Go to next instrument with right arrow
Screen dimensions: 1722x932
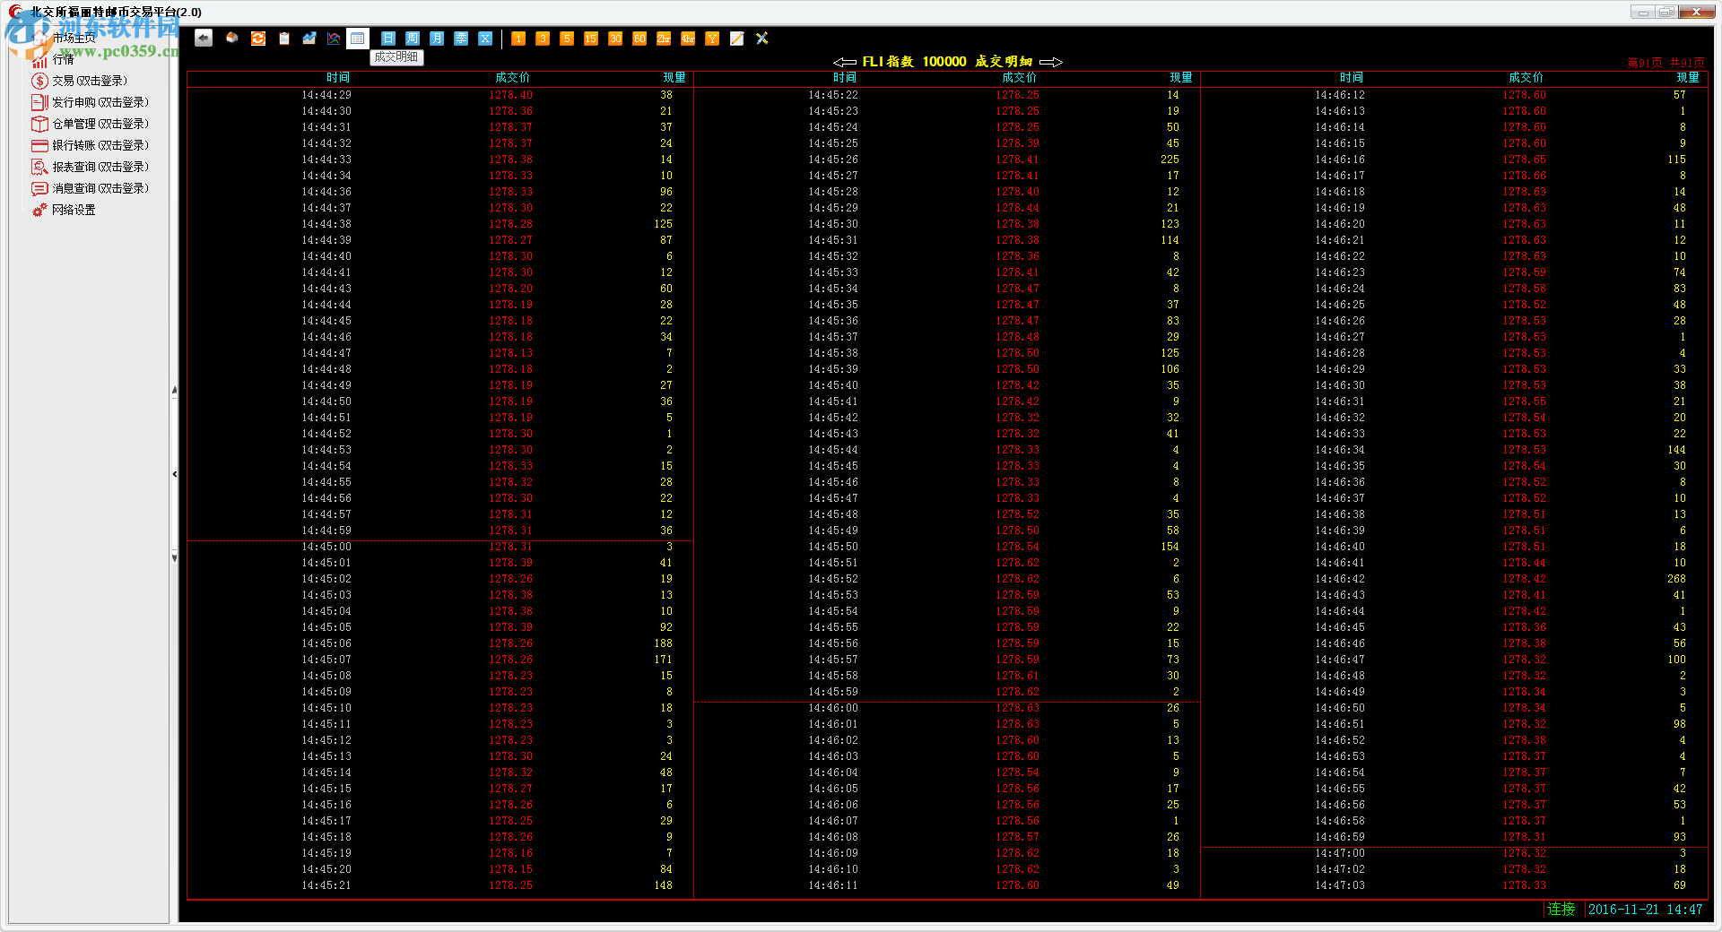point(1051,62)
